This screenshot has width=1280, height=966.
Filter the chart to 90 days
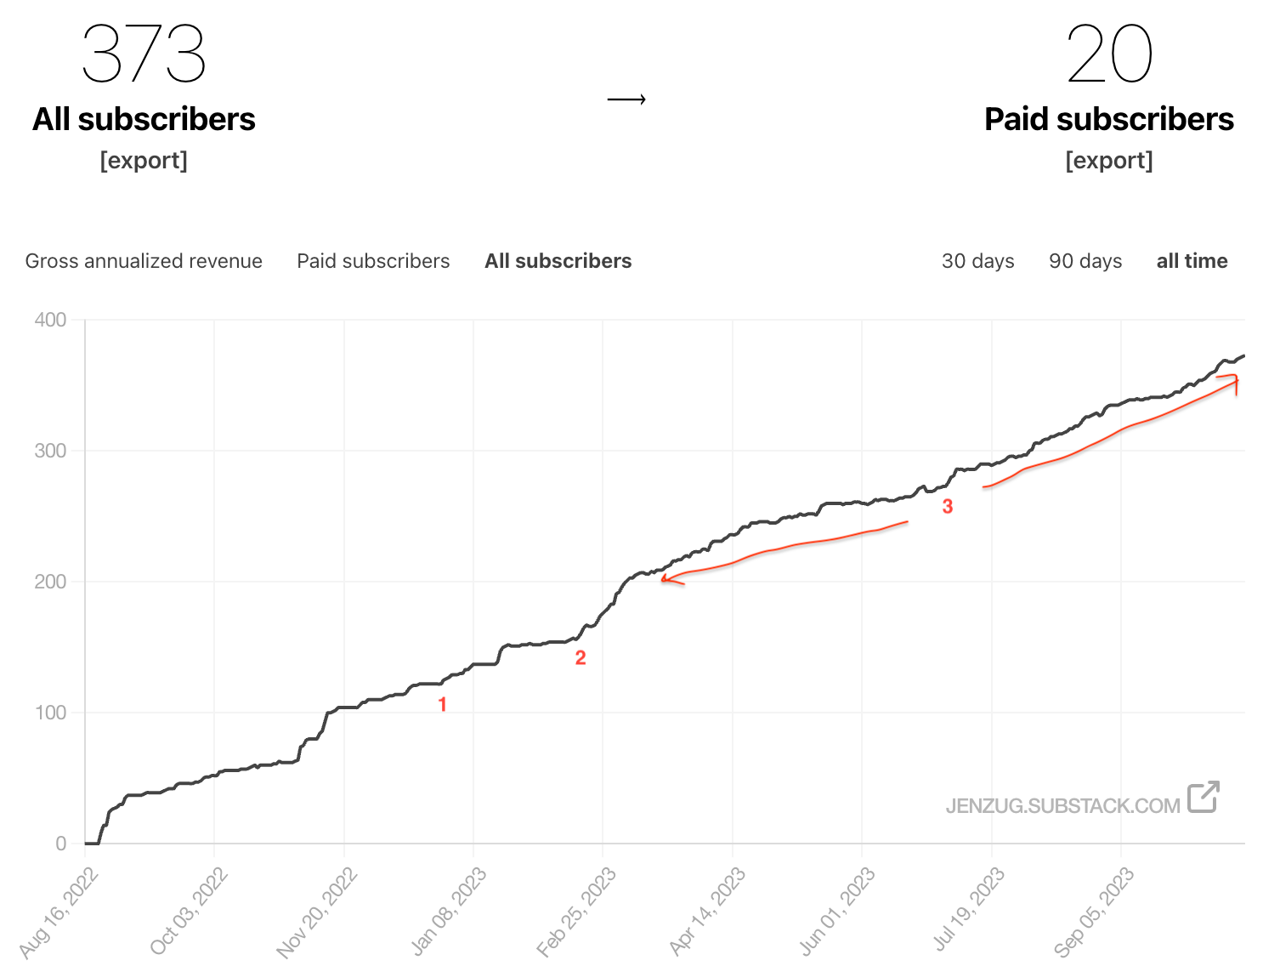[x=1085, y=261]
